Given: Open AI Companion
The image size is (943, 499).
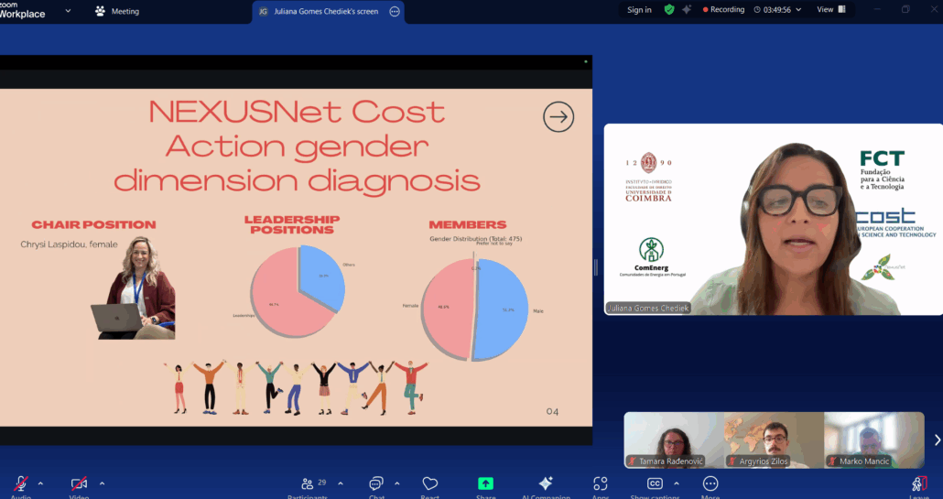Looking at the screenshot, I should [x=546, y=483].
